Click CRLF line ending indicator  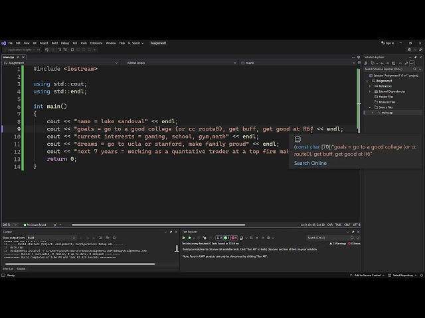coord(347,225)
